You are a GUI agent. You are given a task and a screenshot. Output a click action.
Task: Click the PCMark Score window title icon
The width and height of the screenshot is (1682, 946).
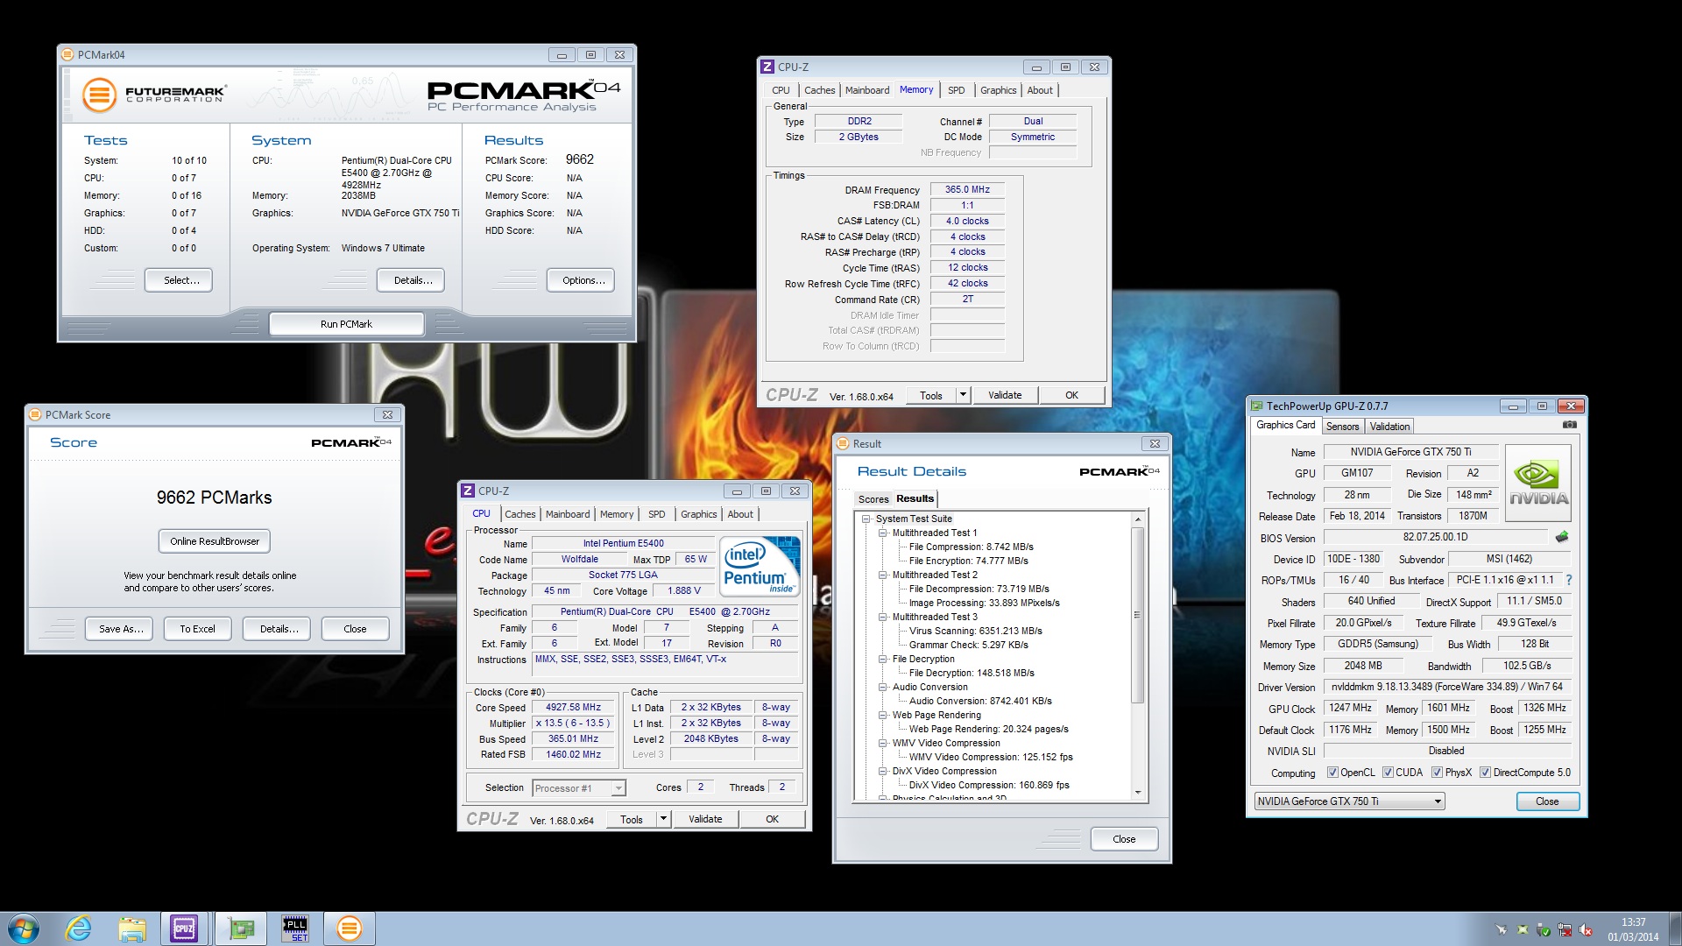[x=35, y=414]
